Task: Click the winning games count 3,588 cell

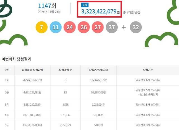Action: tap(65, 105)
